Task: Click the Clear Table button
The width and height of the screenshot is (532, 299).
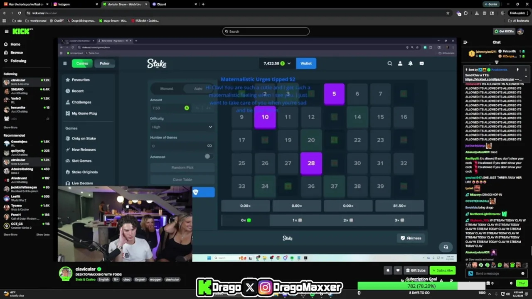Action: click(x=182, y=179)
